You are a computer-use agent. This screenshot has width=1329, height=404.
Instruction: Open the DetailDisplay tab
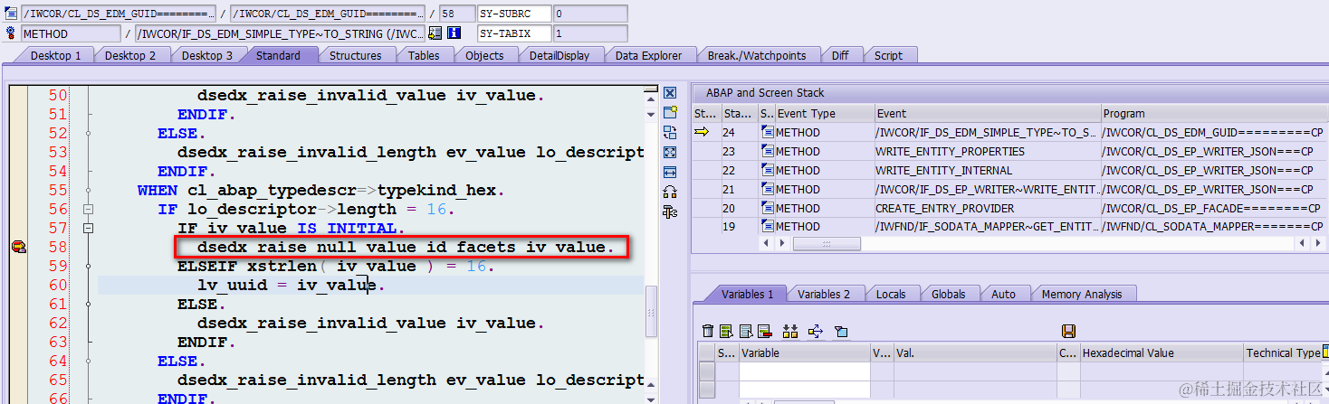559,55
